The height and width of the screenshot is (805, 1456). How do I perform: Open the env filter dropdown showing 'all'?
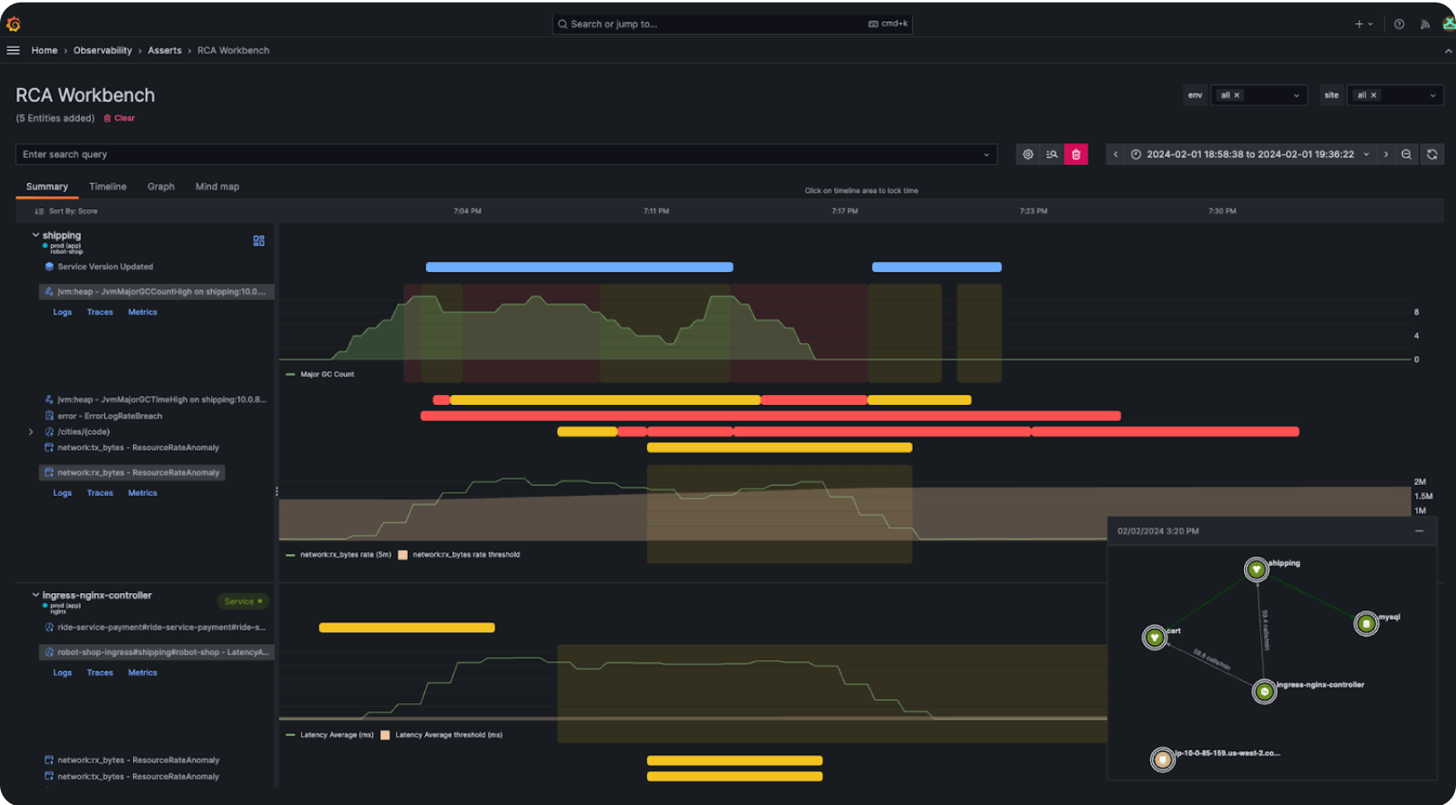(x=1258, y=94)
